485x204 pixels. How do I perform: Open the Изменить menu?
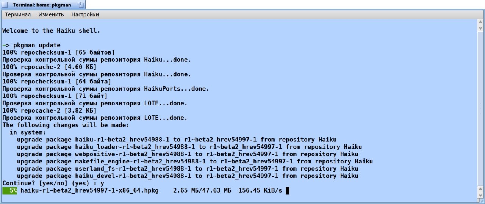(51, 14)
